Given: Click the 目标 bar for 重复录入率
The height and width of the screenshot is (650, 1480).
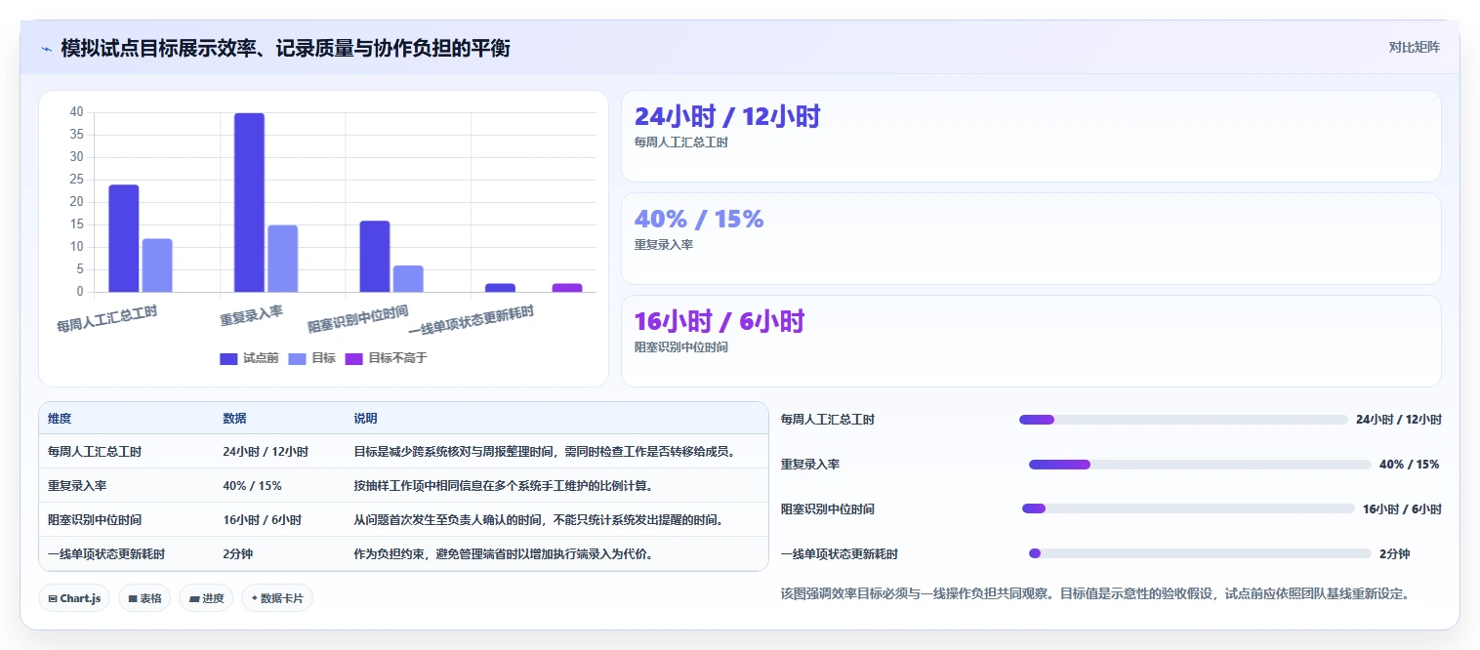Looking at the screenshot, I should pos(283,259).
